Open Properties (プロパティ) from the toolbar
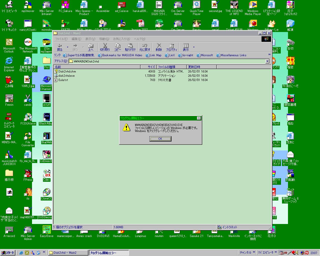The width and height of the screenshot is (320, 256). (171, 47)
